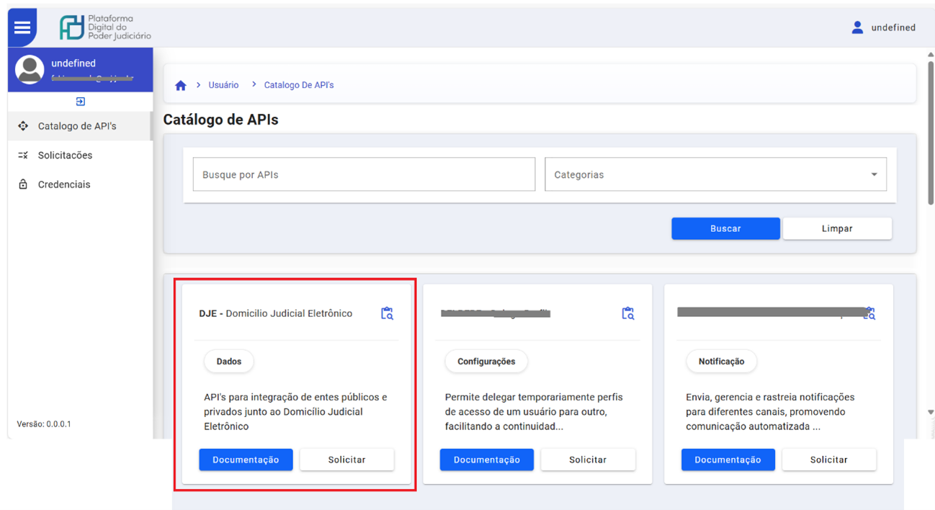
Task: Click the Limpar button
Action: tap(837, 228)
